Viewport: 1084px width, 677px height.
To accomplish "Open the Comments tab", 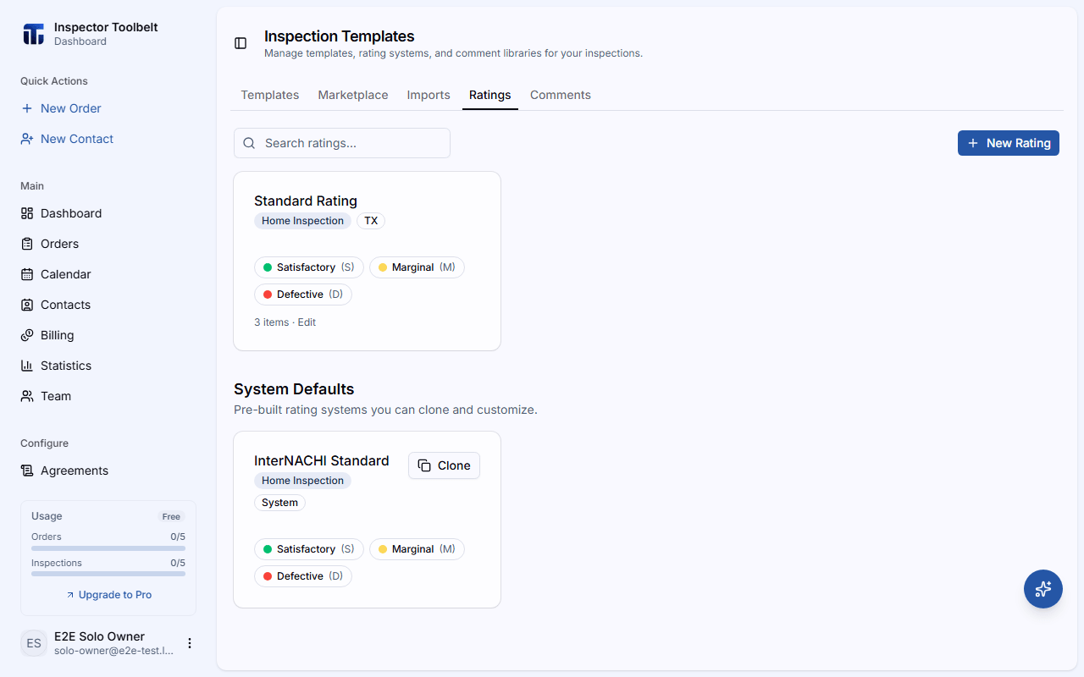I will [x=561, y=95].
